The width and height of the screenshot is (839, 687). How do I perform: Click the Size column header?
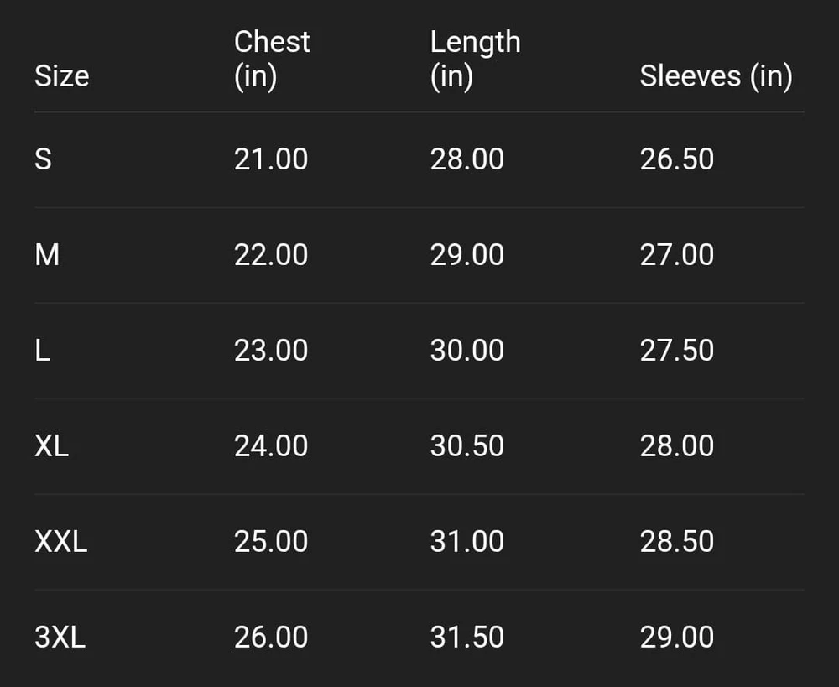click(61, 76)
